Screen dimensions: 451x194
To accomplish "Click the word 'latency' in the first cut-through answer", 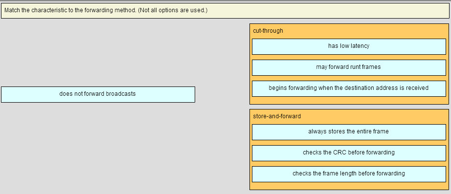I will point(360,46).
